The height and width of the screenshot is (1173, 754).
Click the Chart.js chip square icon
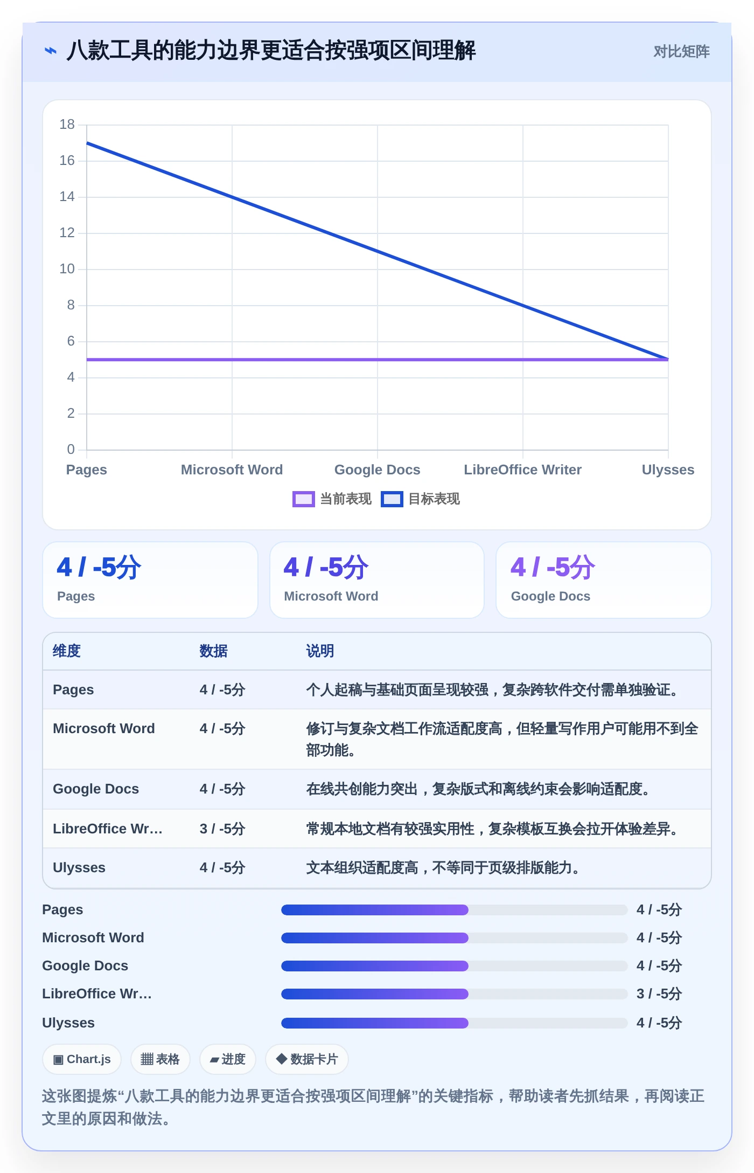[x=58, y=1060]
